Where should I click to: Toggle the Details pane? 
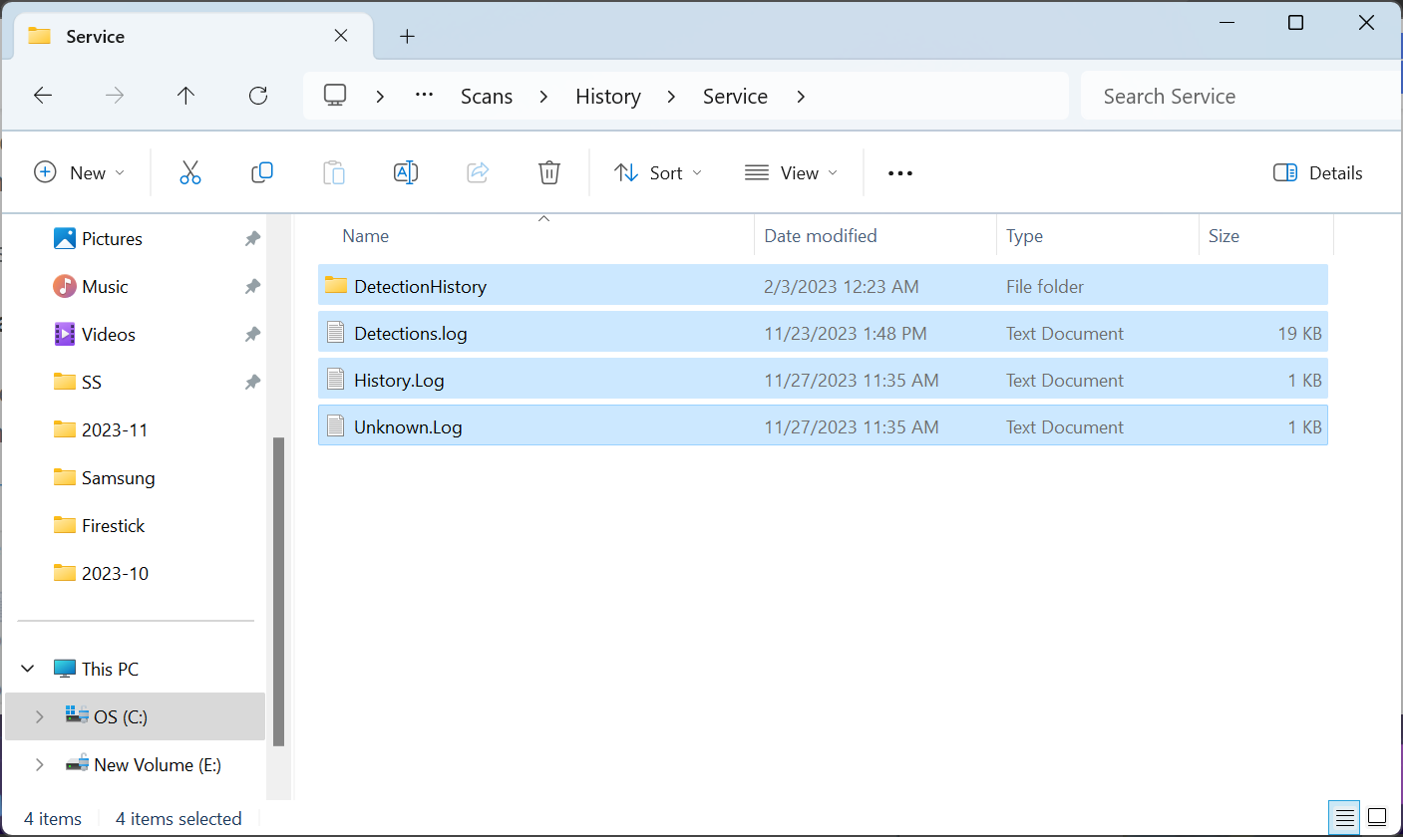pos(1317,172)
